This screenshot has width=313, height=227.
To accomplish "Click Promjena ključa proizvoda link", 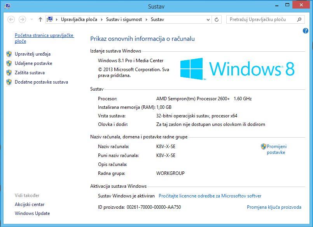I will 274,207.
